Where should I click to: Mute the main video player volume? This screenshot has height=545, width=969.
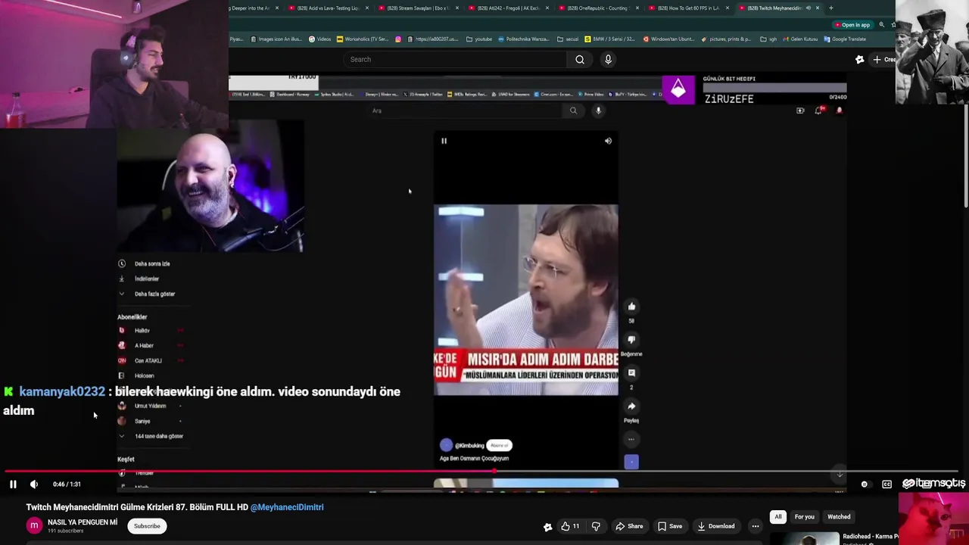click(x=34, y=484)
